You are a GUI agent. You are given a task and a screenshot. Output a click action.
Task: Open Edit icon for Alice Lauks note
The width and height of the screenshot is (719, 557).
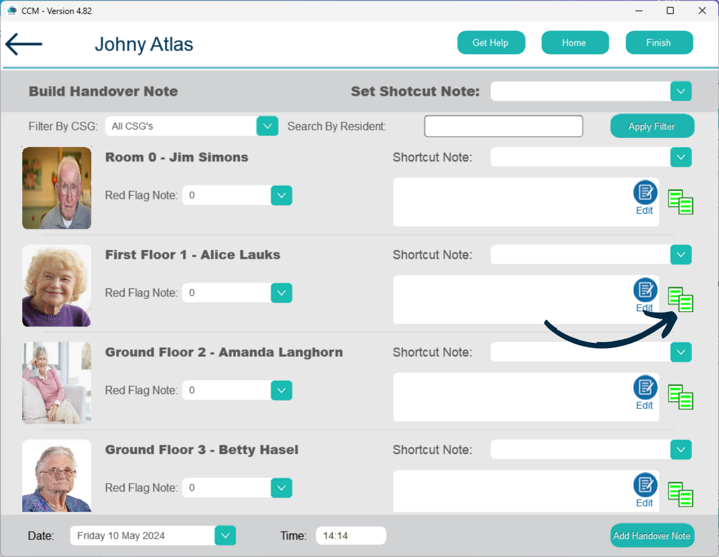point(645,295)
